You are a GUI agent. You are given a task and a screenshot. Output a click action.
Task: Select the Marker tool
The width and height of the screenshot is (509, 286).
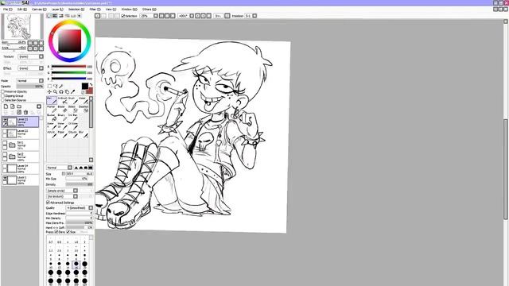(52, 109)
